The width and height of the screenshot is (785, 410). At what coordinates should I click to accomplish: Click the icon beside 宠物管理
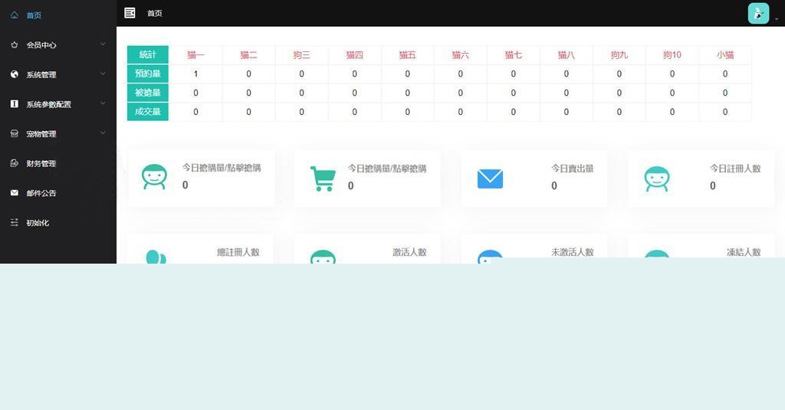click(15, 134)
